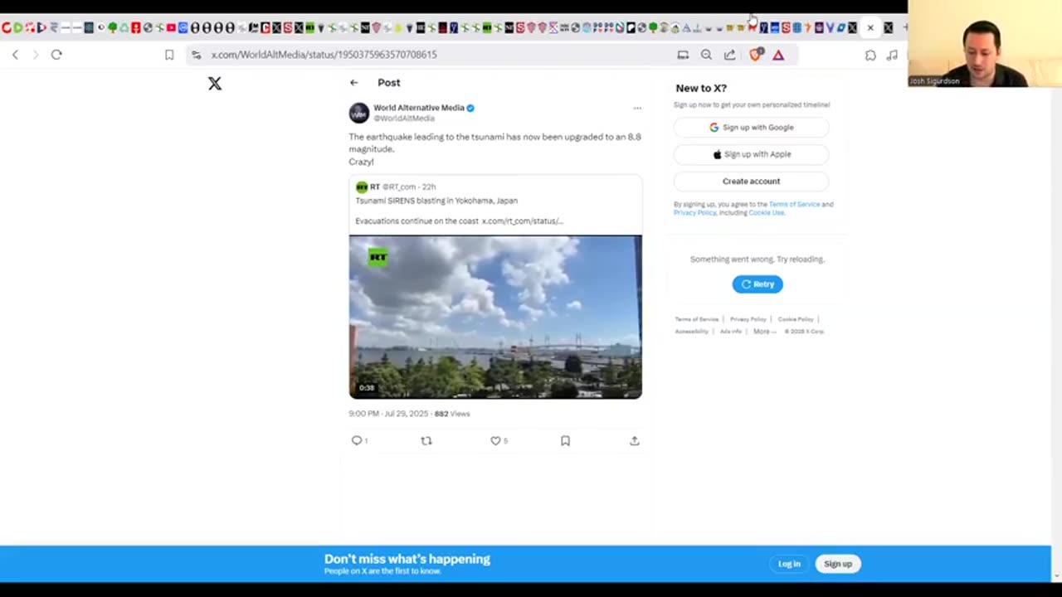Open footer Accessibility link

click(x=691, y=332)
